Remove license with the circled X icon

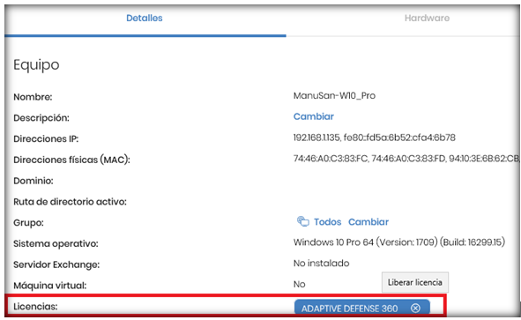pyautogui.click(x=415, y=308)
